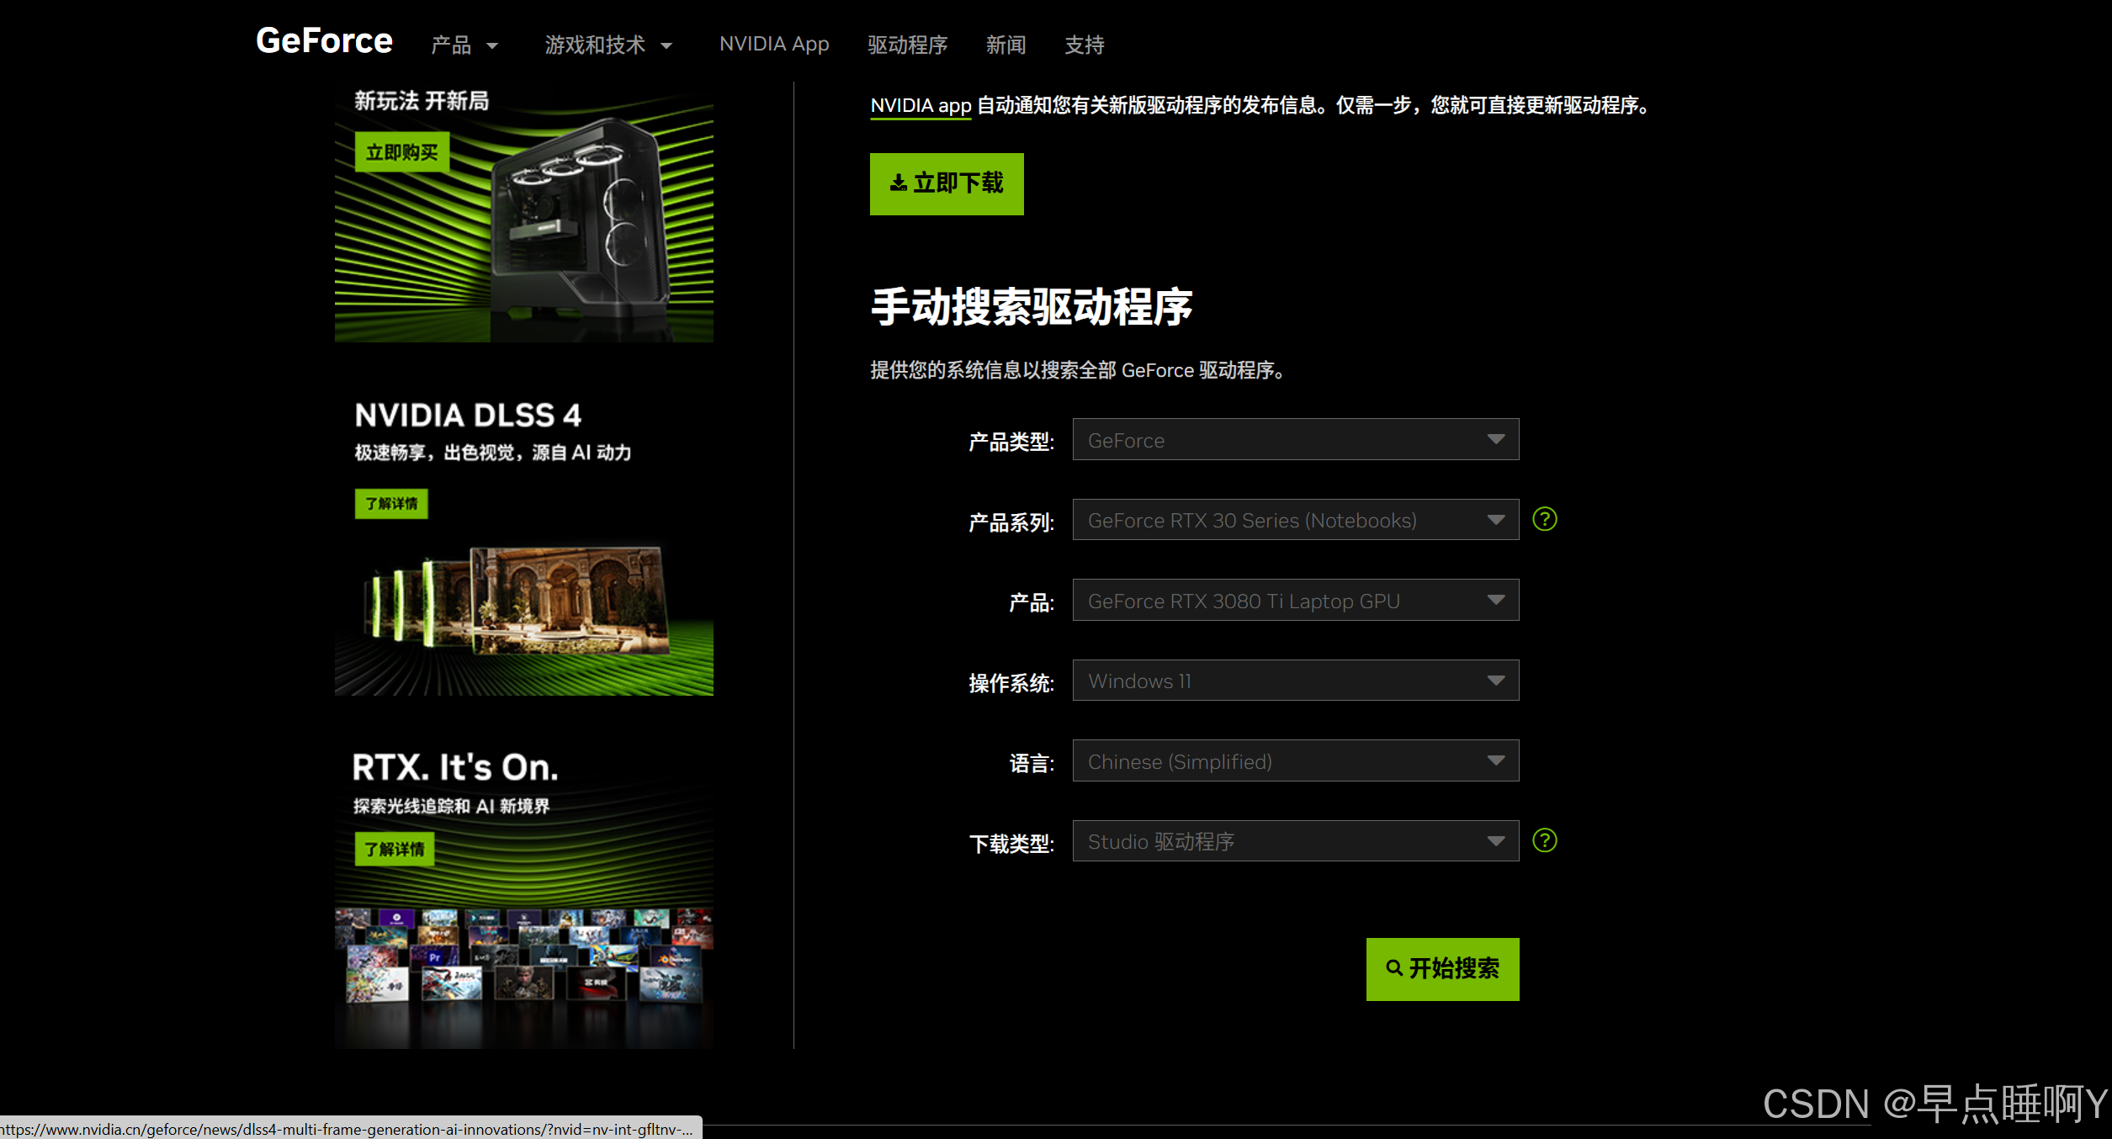The width and height of the screenshot is (2112, 1139).
Task: Click the help icon beside 下载类型
Action: (x=1544, y=840)
